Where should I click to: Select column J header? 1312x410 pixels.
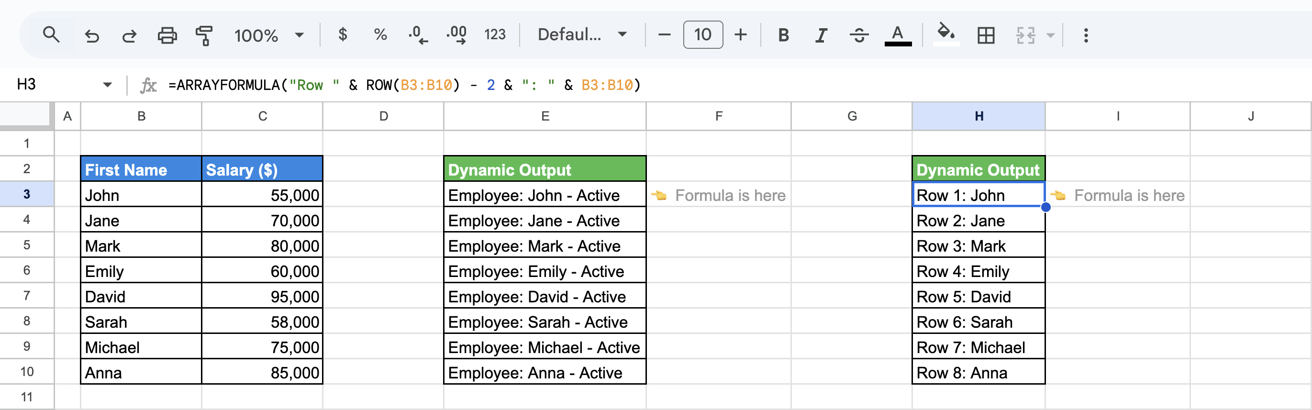(x=1251, y=116)
